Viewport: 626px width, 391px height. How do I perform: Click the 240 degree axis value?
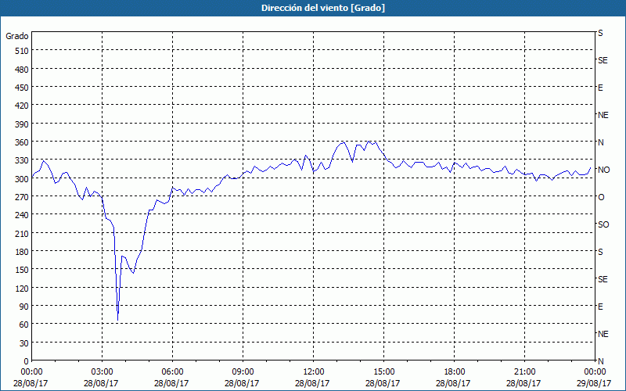coord(23,216)
